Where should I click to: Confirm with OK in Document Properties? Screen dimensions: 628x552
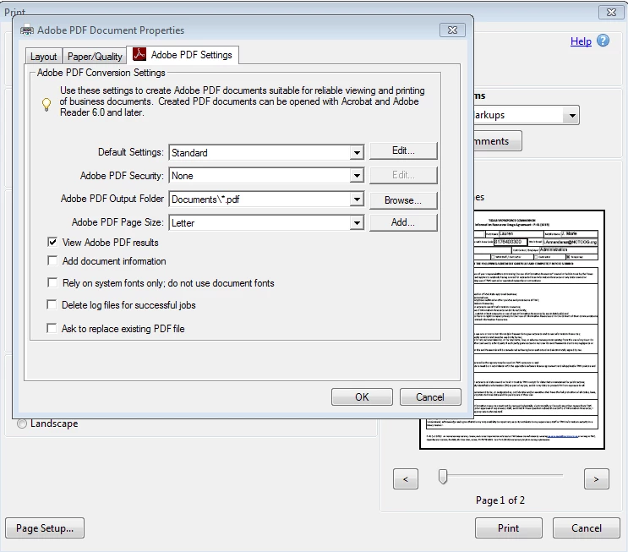click(x=362, y=397)
